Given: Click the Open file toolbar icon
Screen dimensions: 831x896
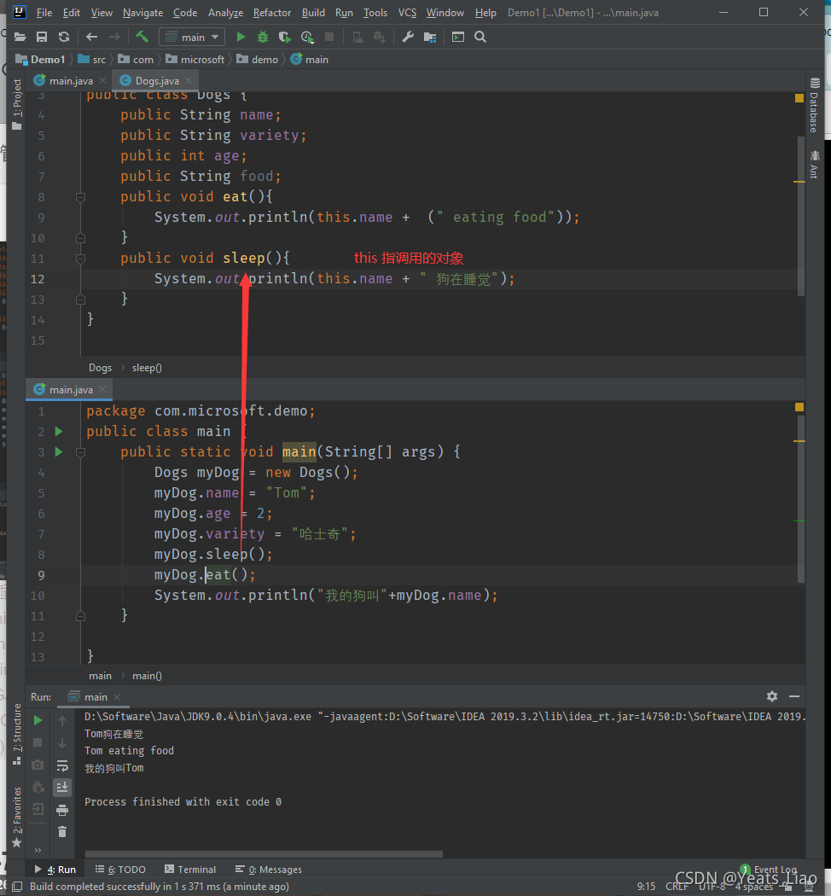Looking at the screenshot, I should tap(20, 38).
